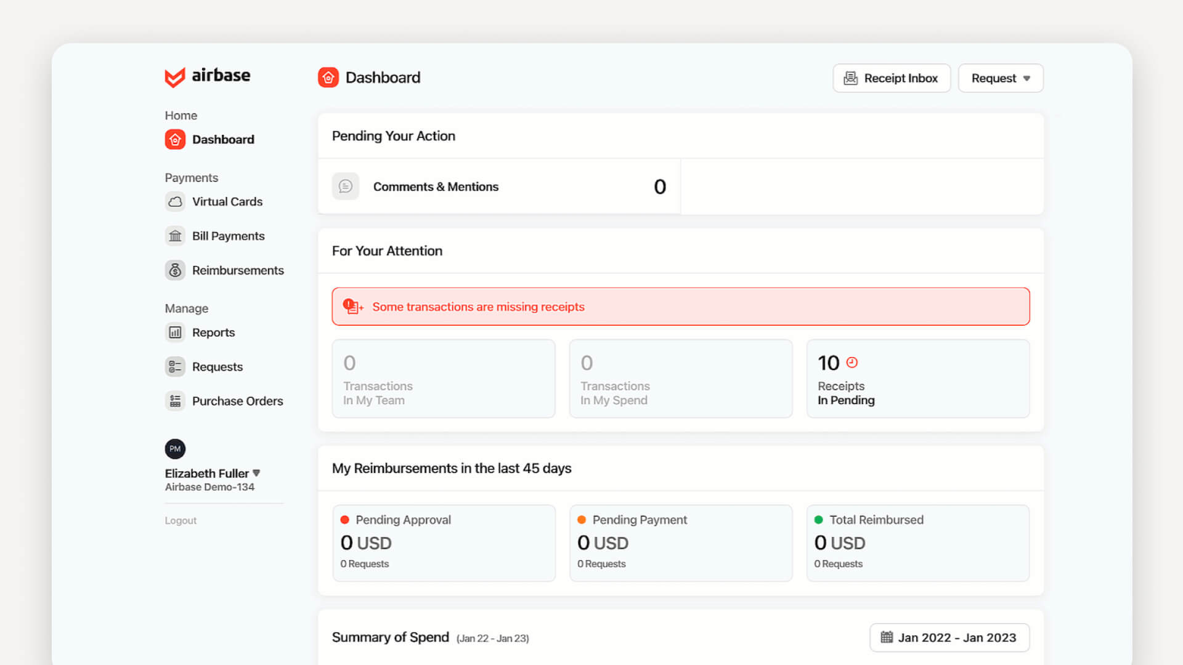This screenshot has height=665, width=1183.
Task: Click the 10 Receipts In Pending card
Action: 917,379
